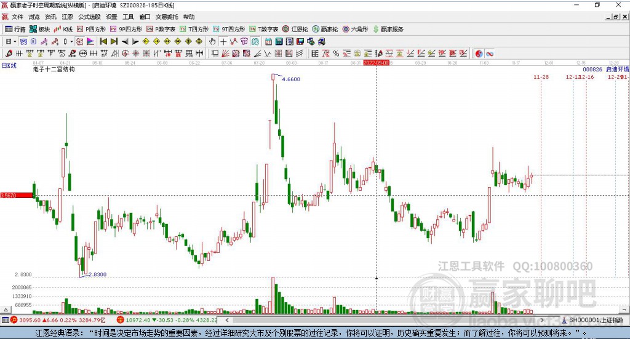Image resolution: width=630 pixels, height=339 pixels.
Task: Click the red-blue yin-yang icon
Action: pyautogui.click(x=479, y=54)
